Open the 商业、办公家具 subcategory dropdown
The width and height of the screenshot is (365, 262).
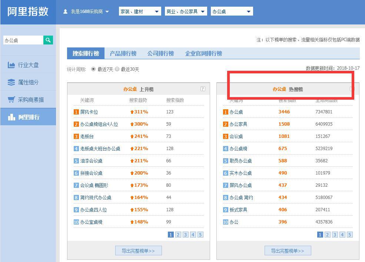coord(186,11)
